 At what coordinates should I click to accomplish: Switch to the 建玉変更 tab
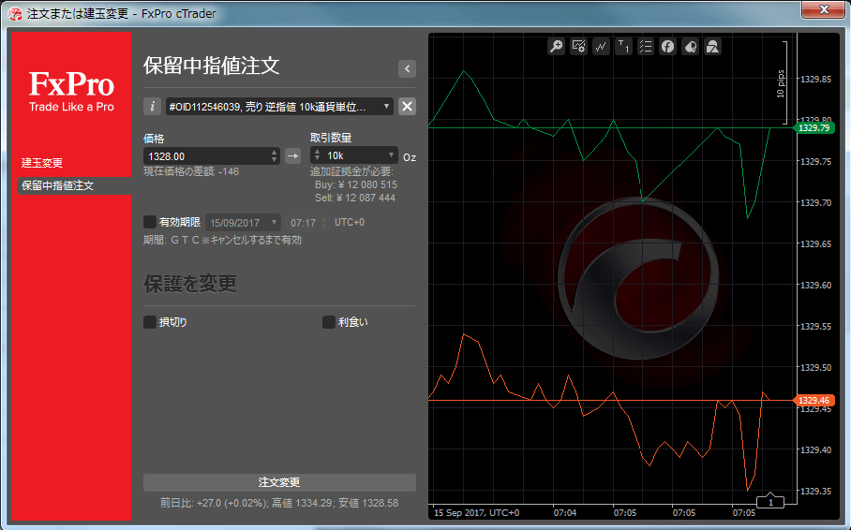tap(42, 163)
